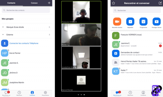Open Jasmine E. unread badge showing 2

tap(160, 46)
